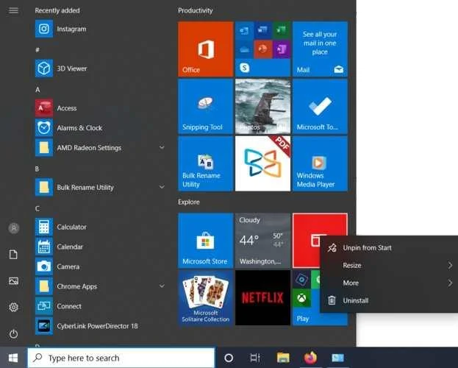Launch the Connect app icon
Viewport: 458px width, 368px height.
coord(44,306)
